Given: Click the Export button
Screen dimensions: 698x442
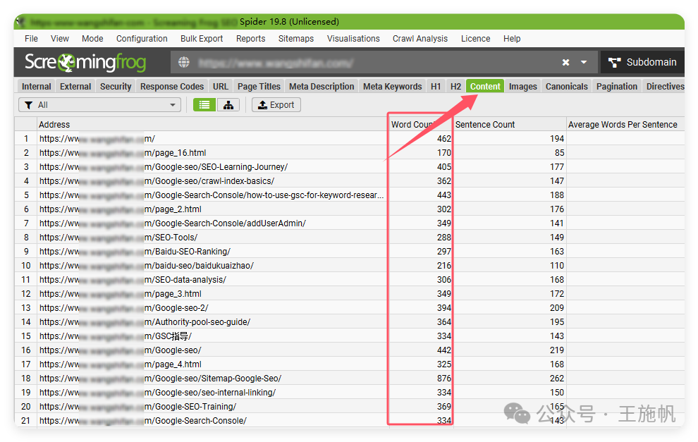Looking at the screenshot, I should tap(276, 105).
